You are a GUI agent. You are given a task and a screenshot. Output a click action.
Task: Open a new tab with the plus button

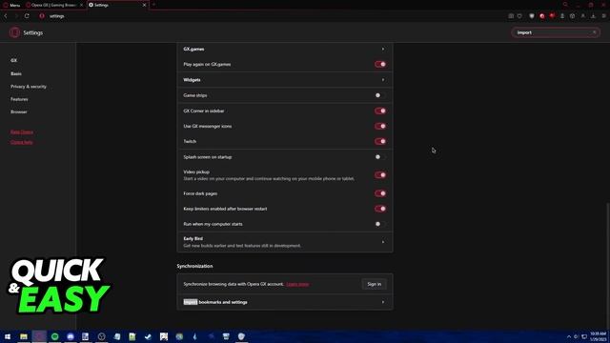[154, 5]
